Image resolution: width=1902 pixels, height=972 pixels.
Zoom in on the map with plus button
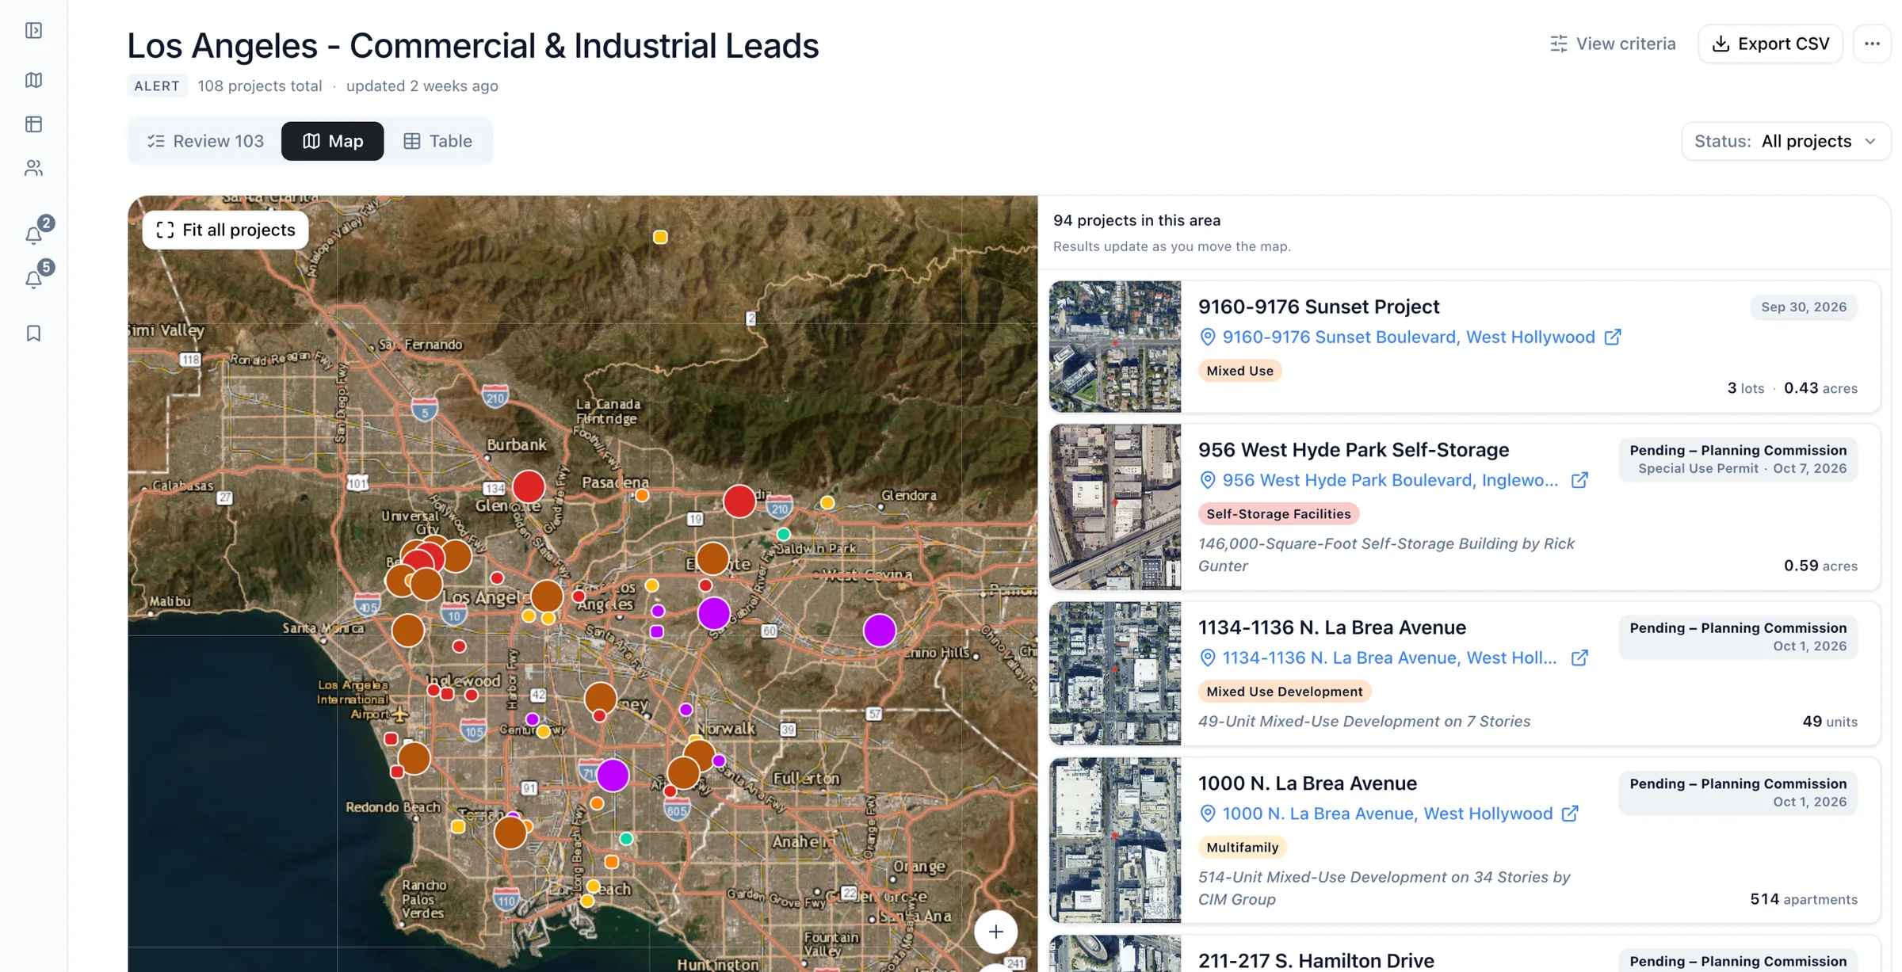(x=995, y=932)
